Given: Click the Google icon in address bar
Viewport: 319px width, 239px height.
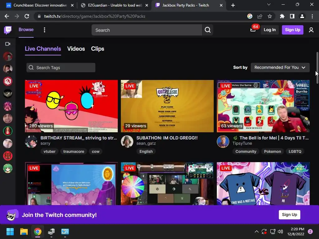Looking at the screenshot, I should click(250, 16).
